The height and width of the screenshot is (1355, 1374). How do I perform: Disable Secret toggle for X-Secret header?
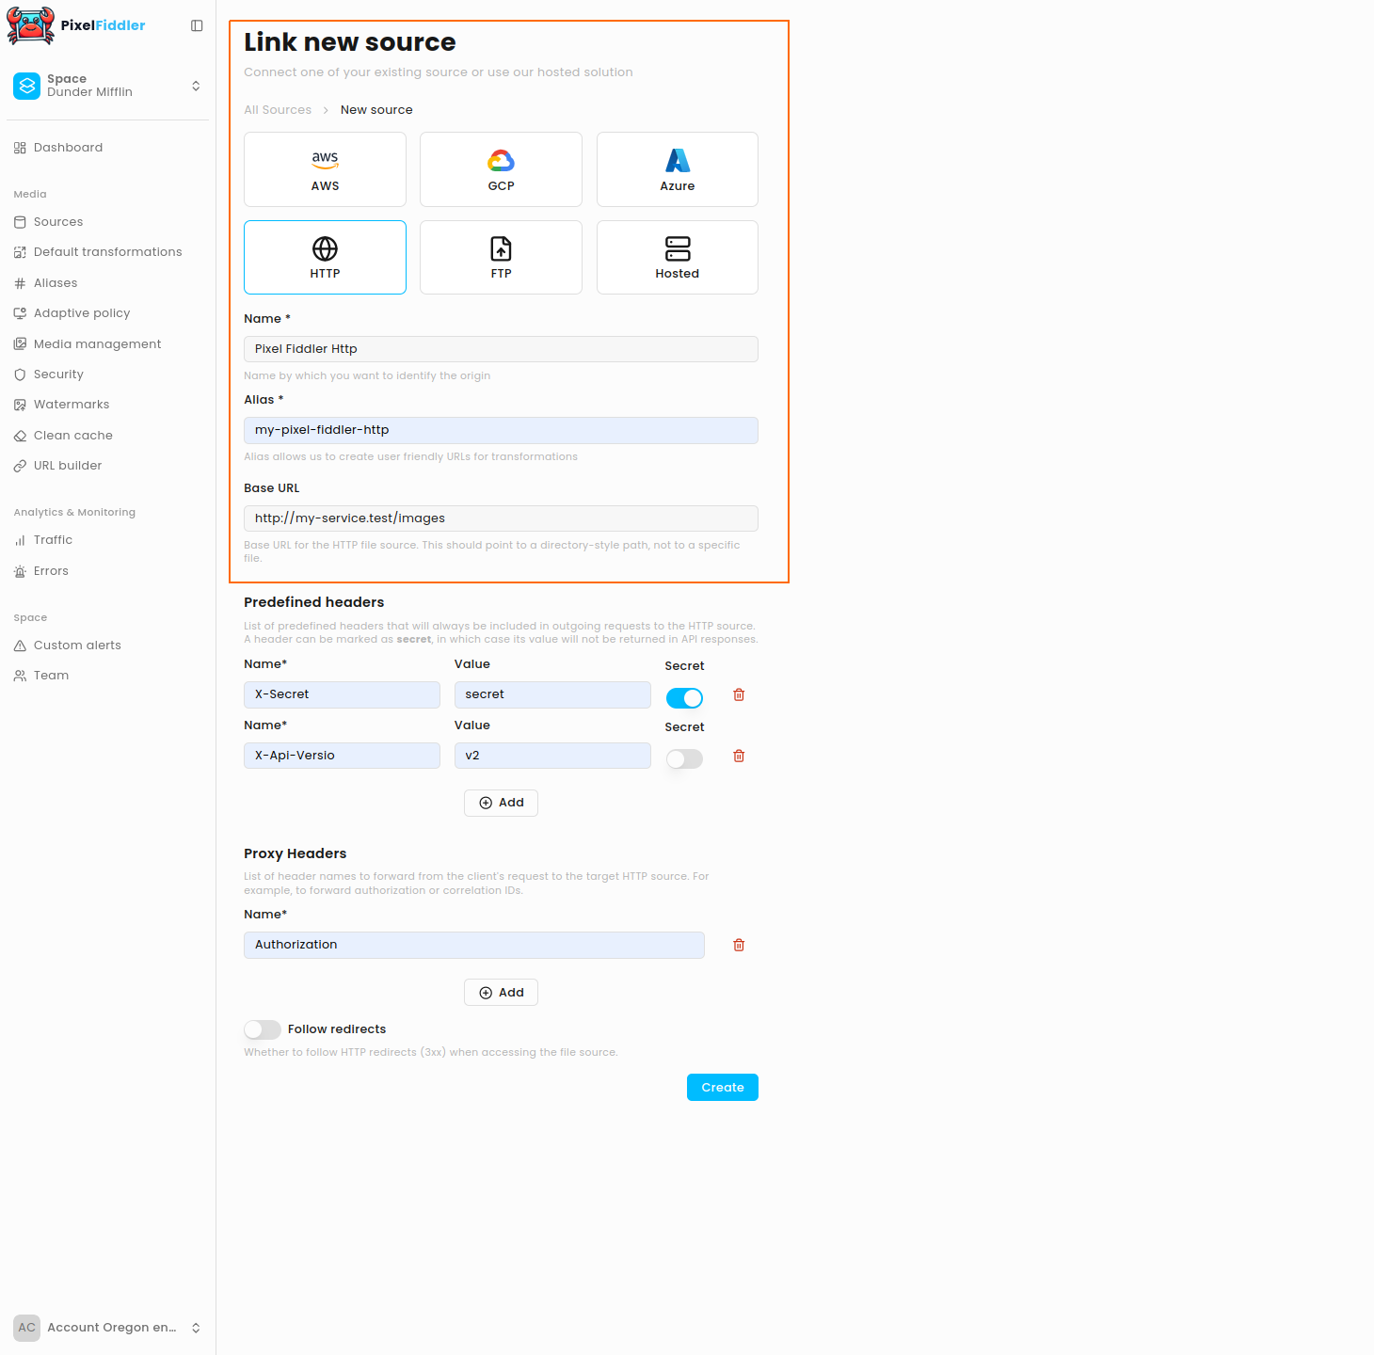coord(684,698)
